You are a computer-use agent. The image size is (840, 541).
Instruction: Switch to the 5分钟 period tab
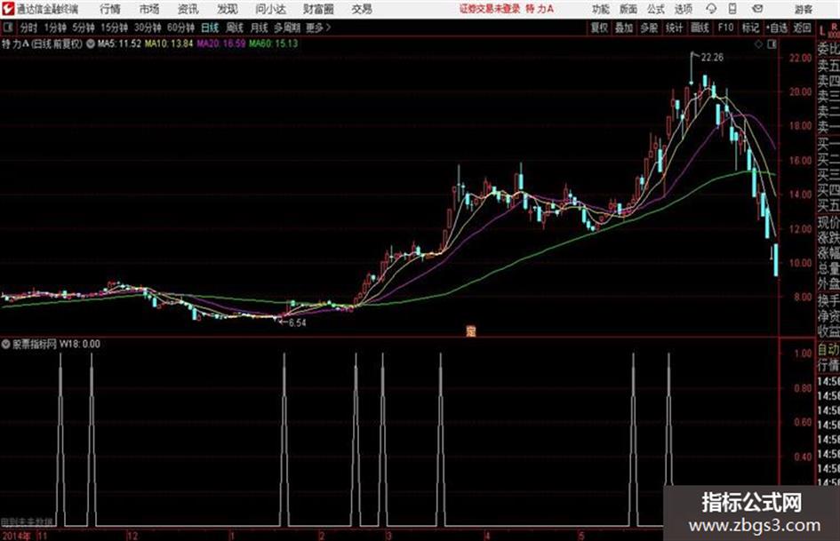click(83, 28)
